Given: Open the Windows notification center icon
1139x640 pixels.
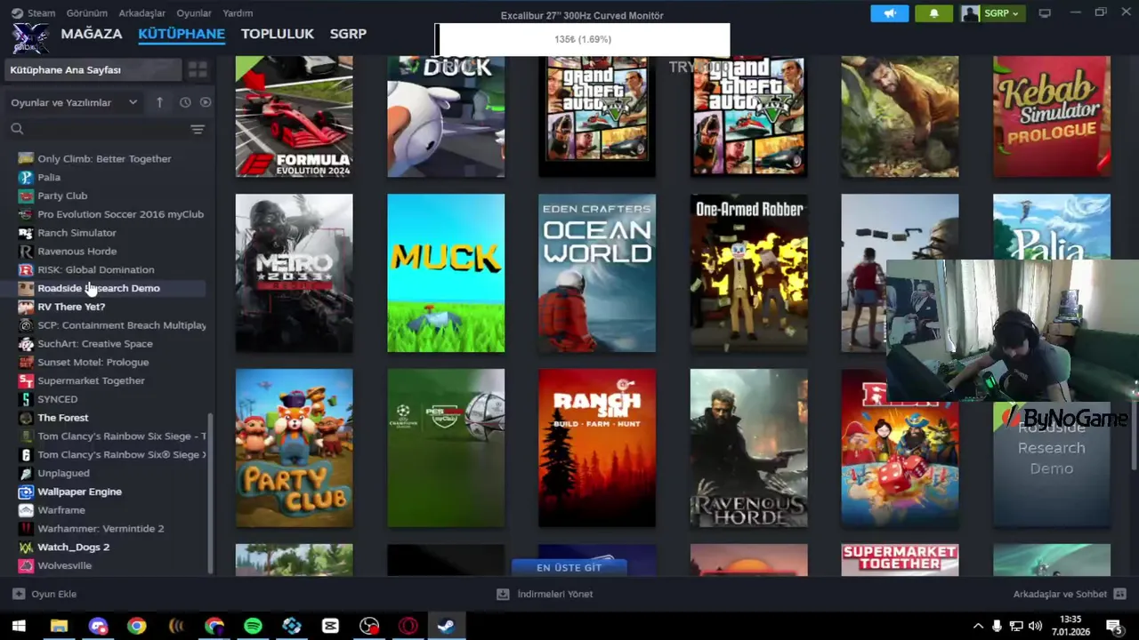Looking at the screenshot, I should click(x=1112, y=626).
